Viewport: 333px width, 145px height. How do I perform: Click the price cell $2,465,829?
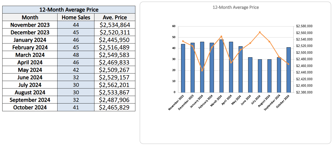(115, 107)
